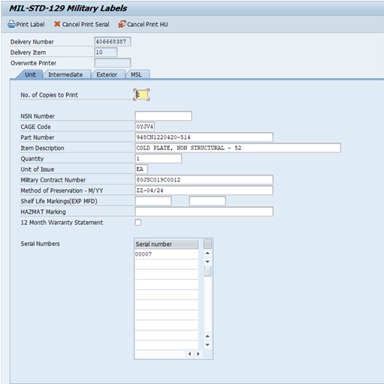Click the HAZMAT Marking field
The height and width of the screenshot is (384, 384).
(204, 211)
